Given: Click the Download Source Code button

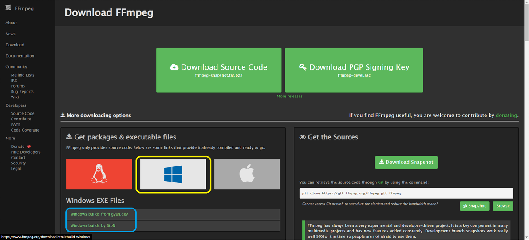Looking at the screenshot, I should [219, 70].
